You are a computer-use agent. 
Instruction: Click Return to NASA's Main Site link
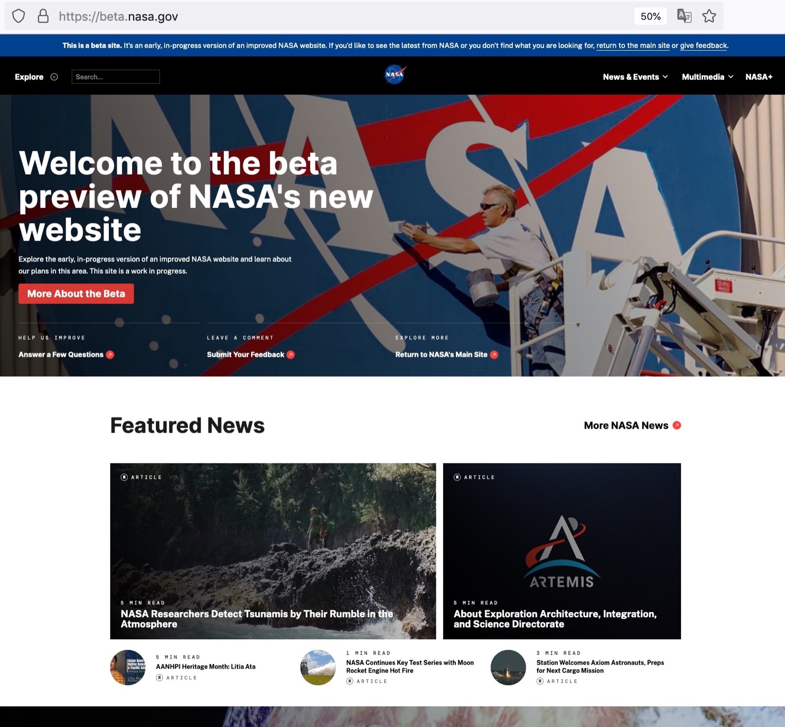pos(441,355)
